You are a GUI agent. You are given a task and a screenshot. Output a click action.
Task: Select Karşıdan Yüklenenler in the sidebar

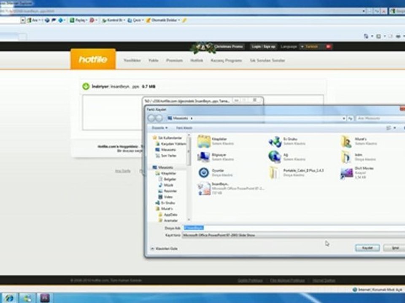coord(170,144)
